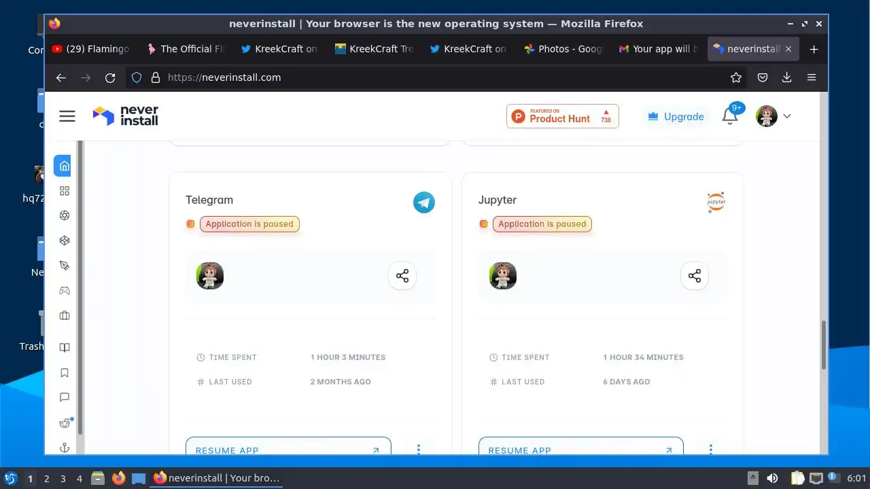Go back to the previous page

(61, 77)
